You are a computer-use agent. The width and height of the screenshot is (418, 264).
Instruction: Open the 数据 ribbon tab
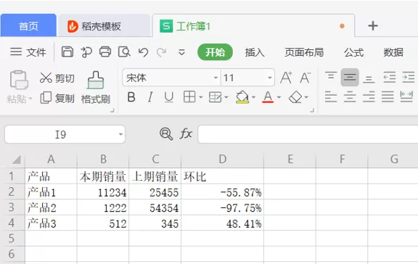tap(393, 52)
